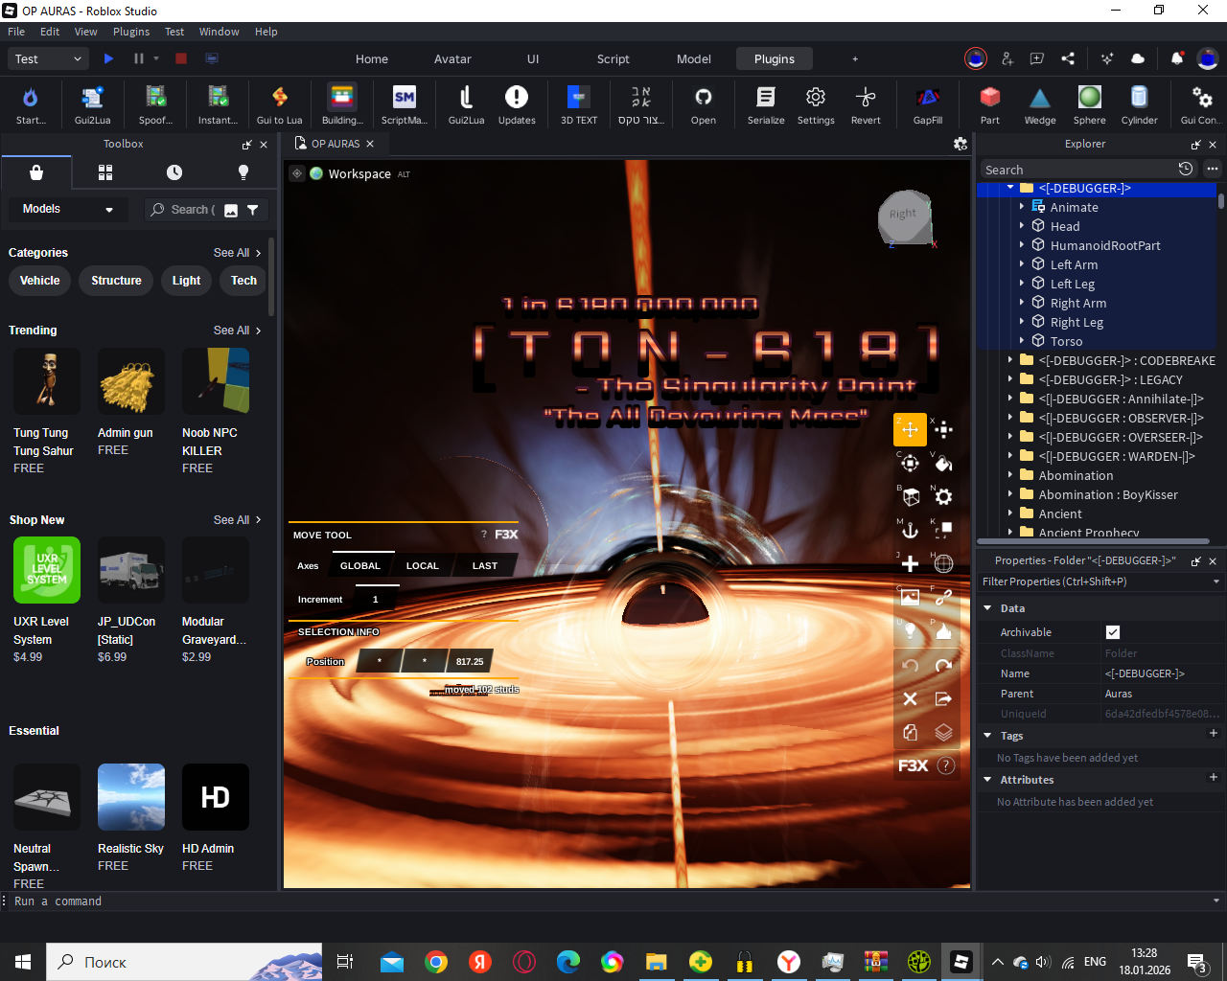The height and width of the screenshot is (981, 1227).
Task: Toggle the Archivable checkbox
Action: point(1112,632)
